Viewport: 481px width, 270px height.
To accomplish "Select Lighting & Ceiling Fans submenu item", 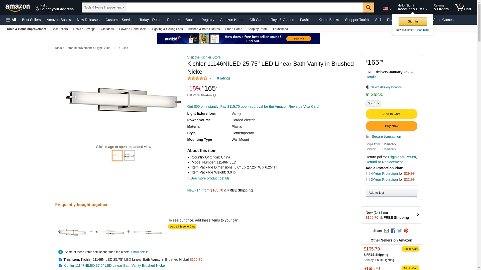I will tap(167, 29).
